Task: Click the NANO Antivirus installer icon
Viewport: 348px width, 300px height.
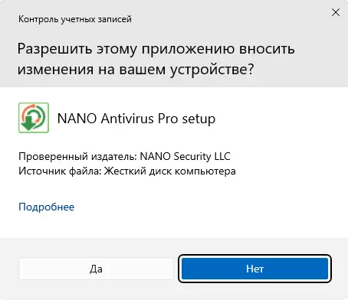Action: point(34,118)
